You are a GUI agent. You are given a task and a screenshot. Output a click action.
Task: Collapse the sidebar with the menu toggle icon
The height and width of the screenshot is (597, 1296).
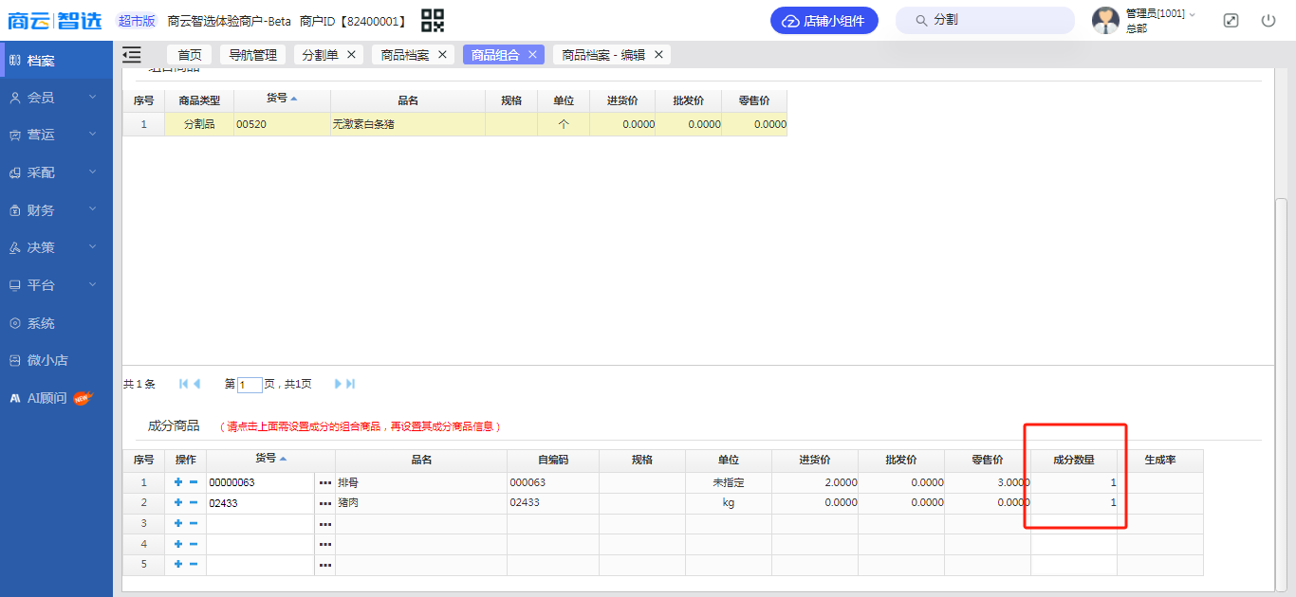point(132,55)
